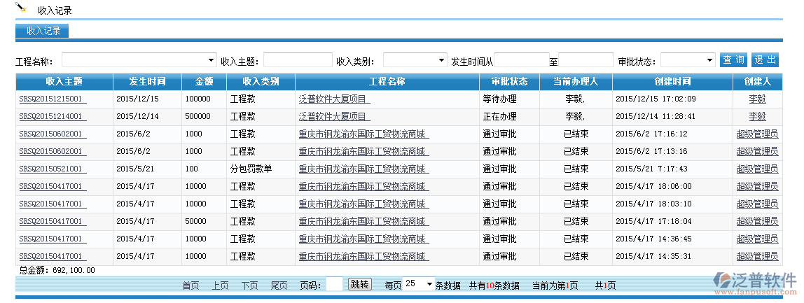Click creator 李毅 link in first row
The width and height of the screenshot is (804, 303).
pos(757,99)
